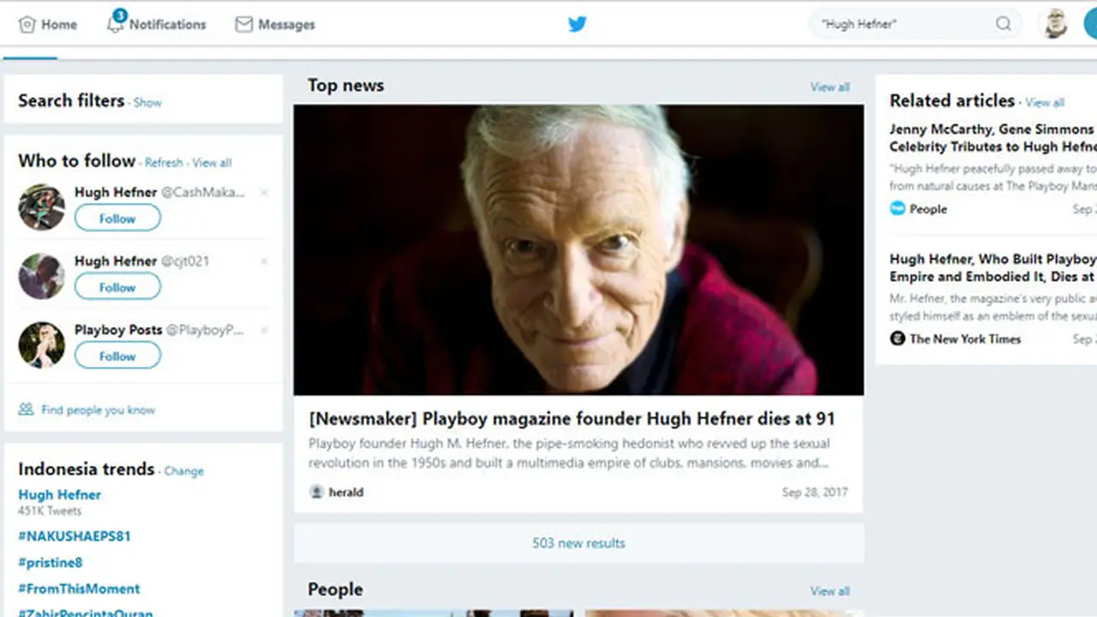The image size is (1097, 617).
Task: Open the Who Built Playboy Empire article
Action: [x=992, y=267]
